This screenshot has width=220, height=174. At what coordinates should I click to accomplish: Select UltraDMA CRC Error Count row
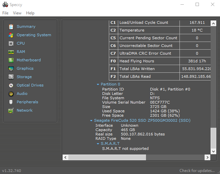click(160, 53)
